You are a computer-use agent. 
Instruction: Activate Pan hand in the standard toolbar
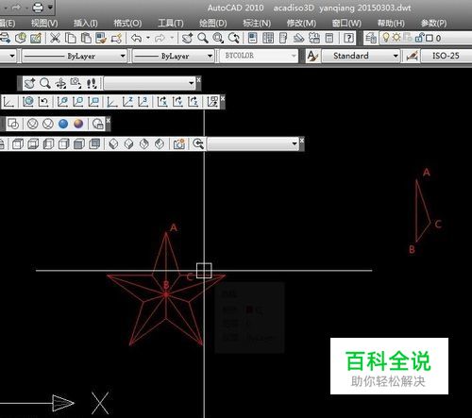click(x=188, y=39)
